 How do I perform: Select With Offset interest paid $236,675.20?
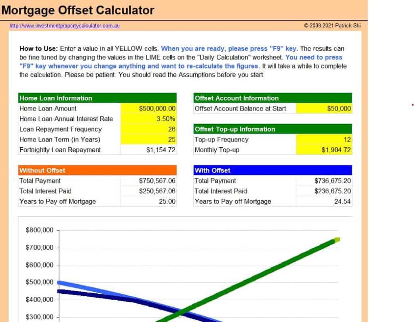[x=324, y=191]
